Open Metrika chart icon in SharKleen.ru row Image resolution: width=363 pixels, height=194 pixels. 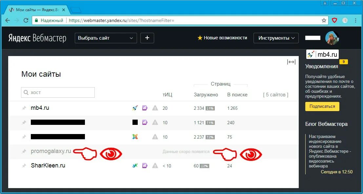(145, 165)
